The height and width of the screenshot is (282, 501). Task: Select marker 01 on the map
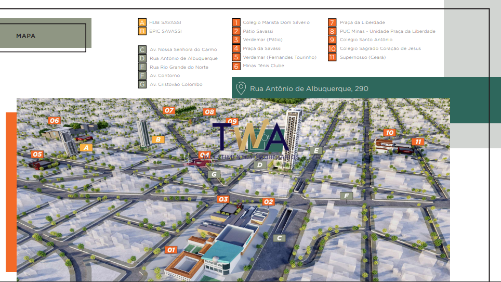[171, 250]
